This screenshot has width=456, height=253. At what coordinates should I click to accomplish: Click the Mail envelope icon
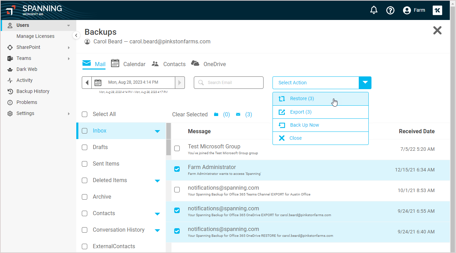87,63
